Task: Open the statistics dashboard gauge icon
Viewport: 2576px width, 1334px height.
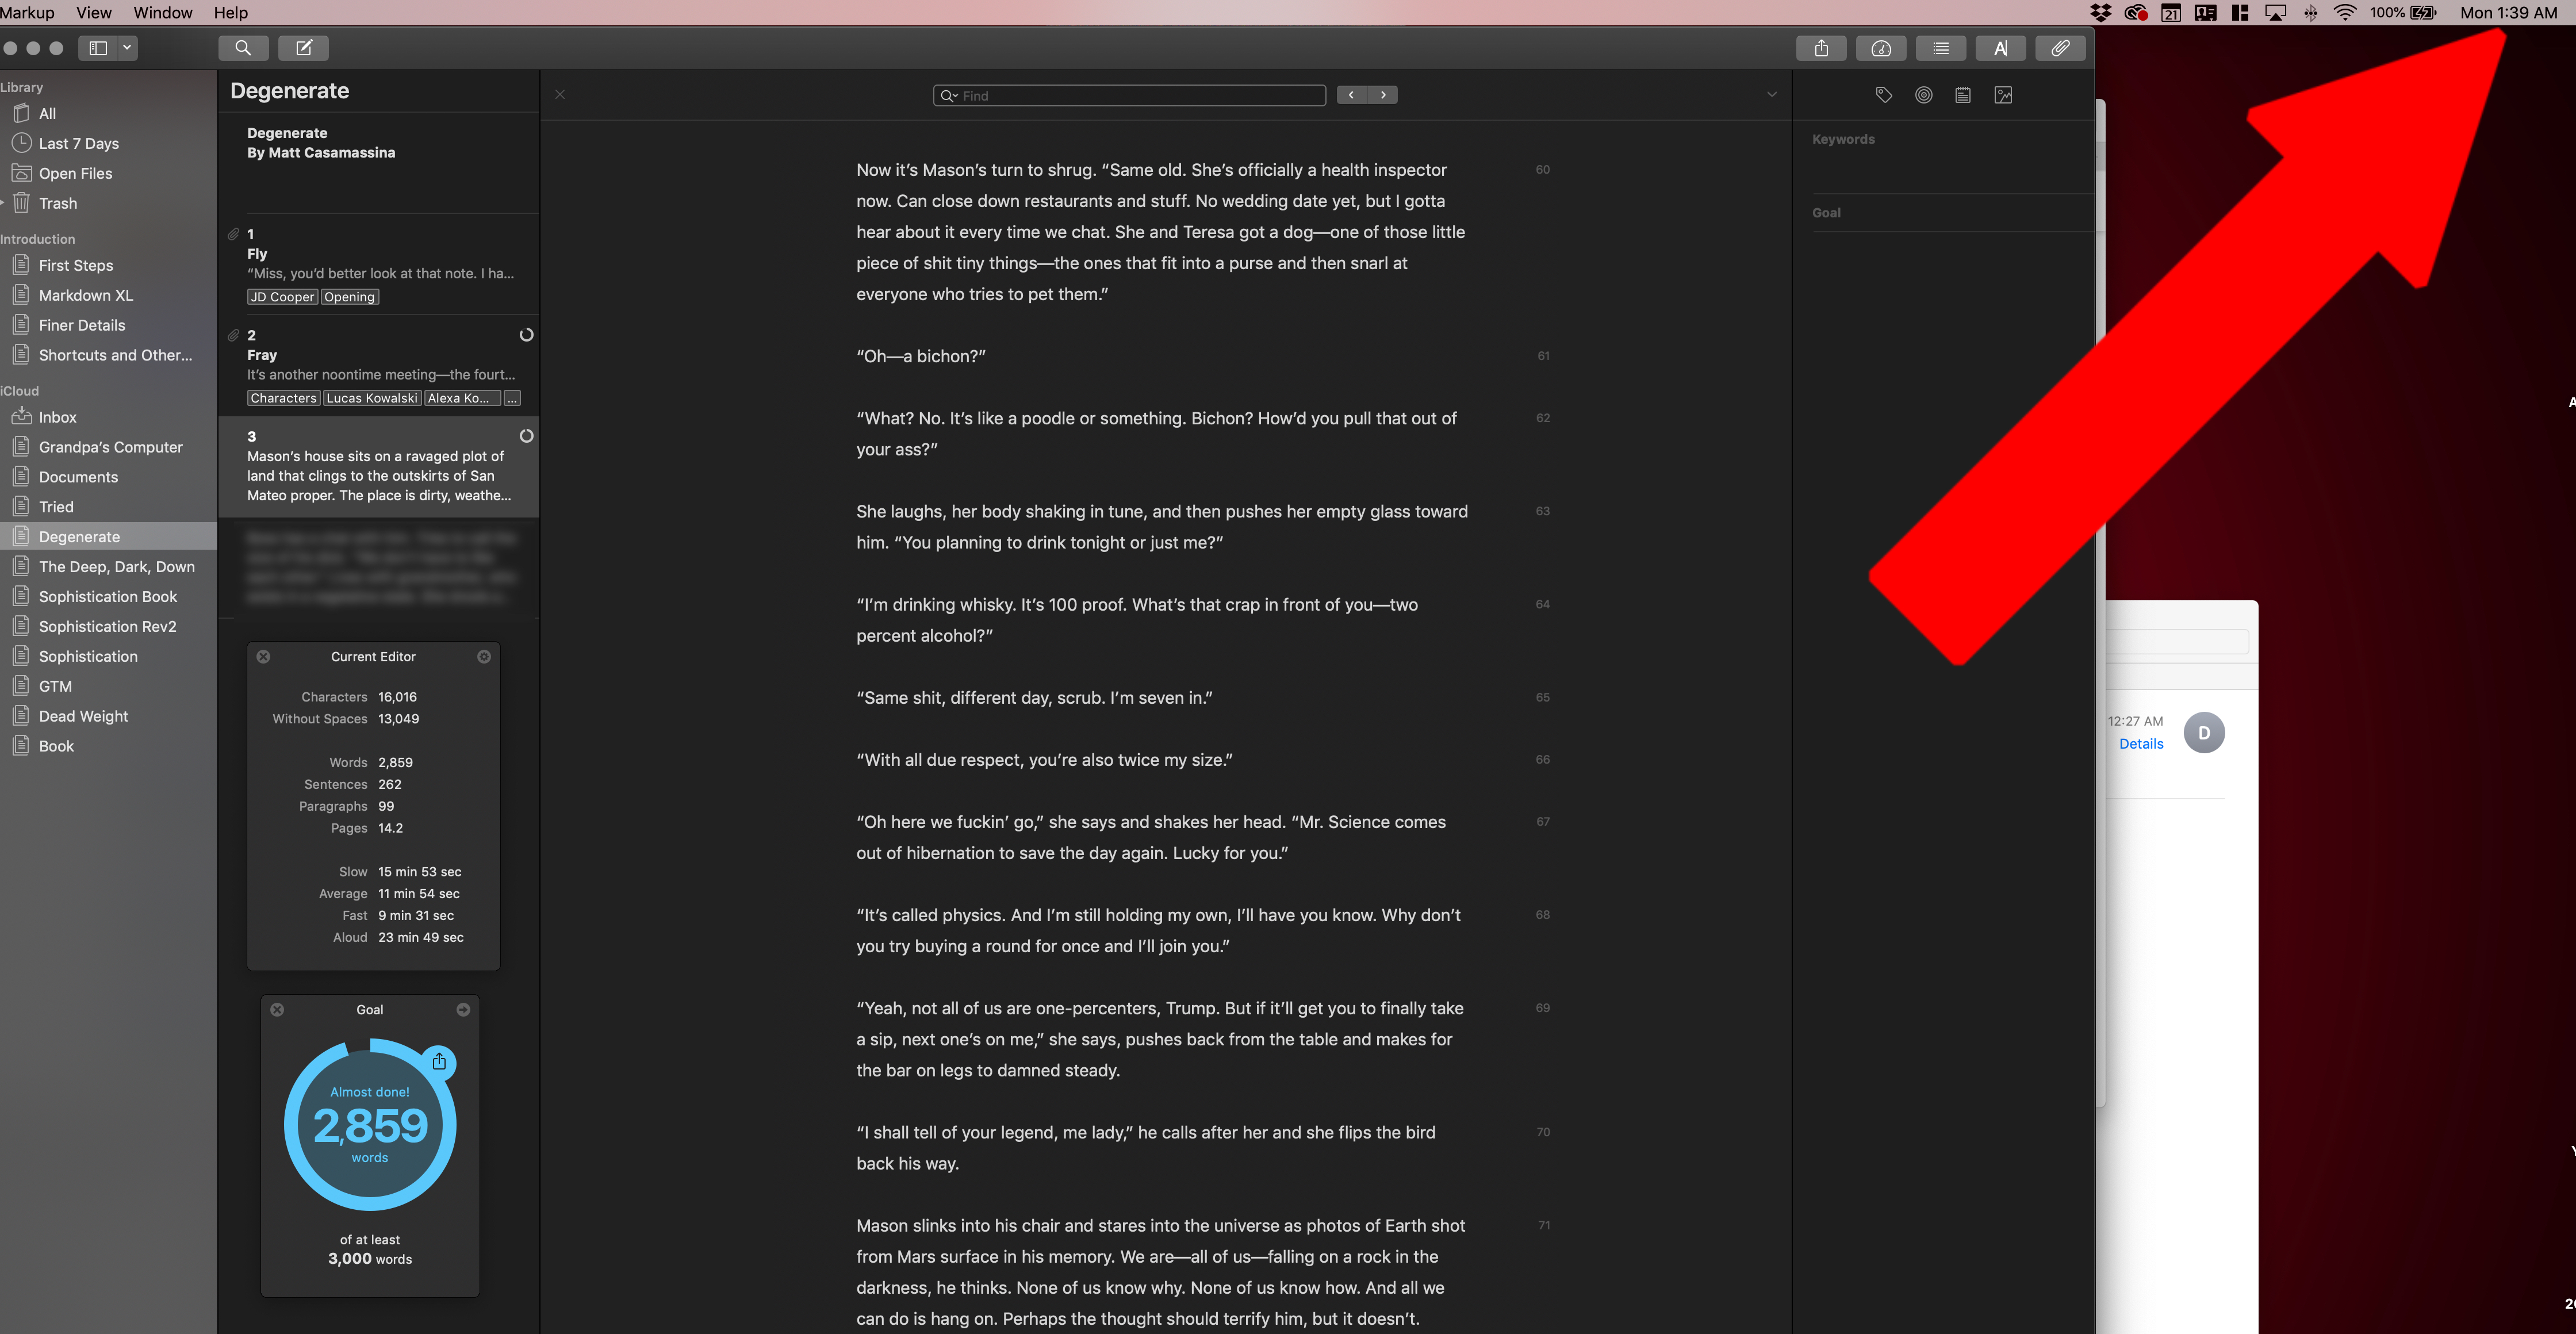Action: click(x=1881, y=48)
